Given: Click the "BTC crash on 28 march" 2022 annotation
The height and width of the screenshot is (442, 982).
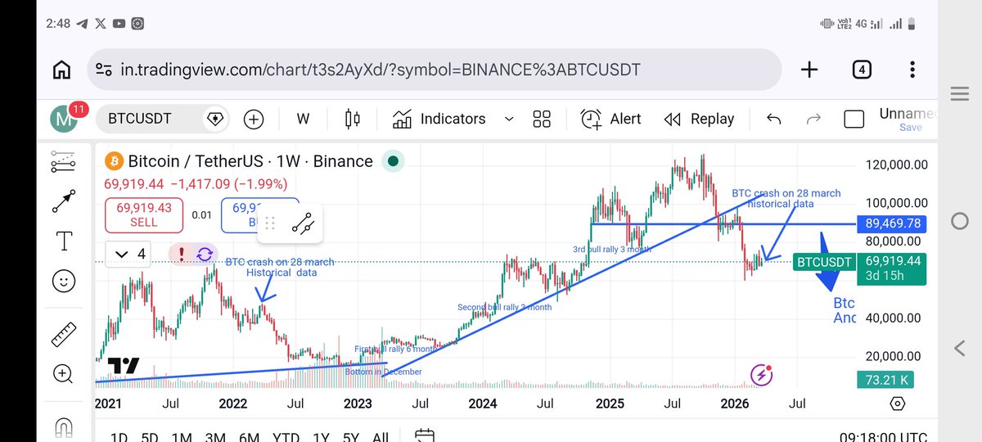Looking at the screenshot, I should point(280,267).
